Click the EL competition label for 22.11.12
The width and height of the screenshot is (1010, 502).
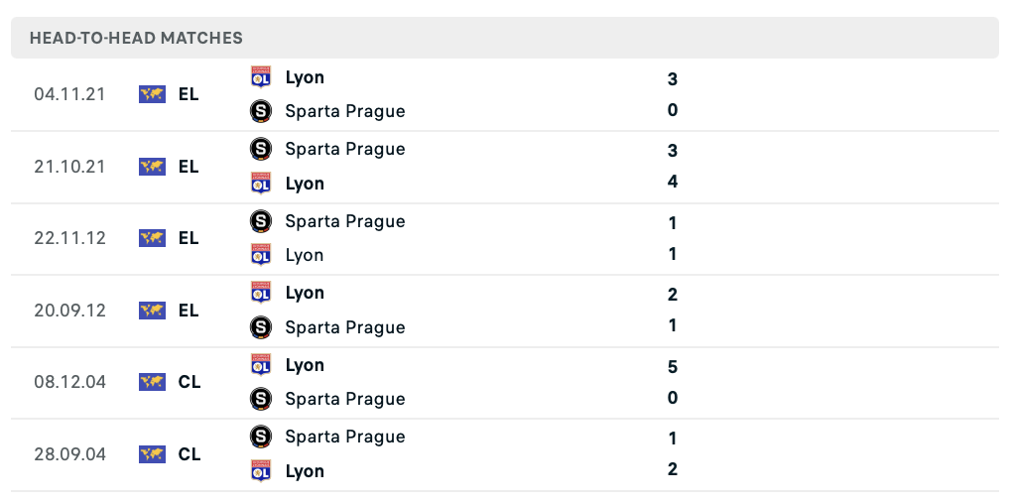pos(189,238)
